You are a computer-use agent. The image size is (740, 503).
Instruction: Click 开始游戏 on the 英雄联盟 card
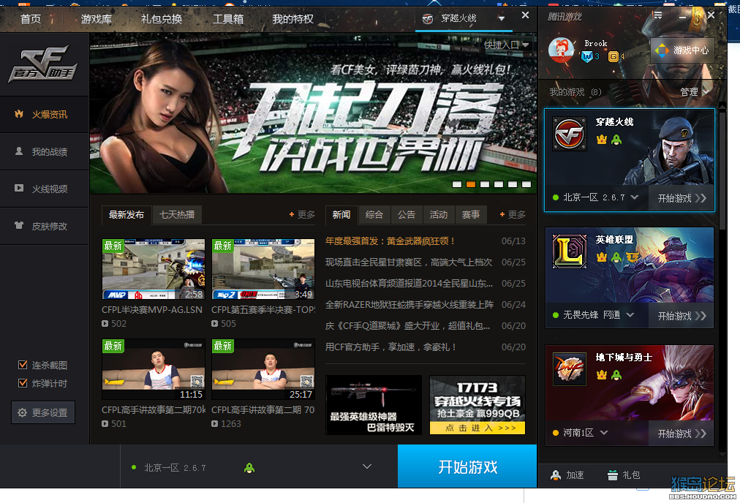click(x=682, y=316)
